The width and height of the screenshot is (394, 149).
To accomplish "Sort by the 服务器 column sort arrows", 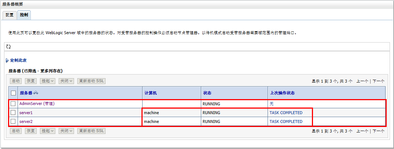I will click(x=36, y=93).
